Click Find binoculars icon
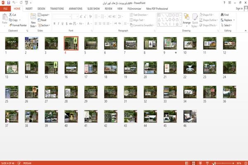 click(x=222, y=15)
